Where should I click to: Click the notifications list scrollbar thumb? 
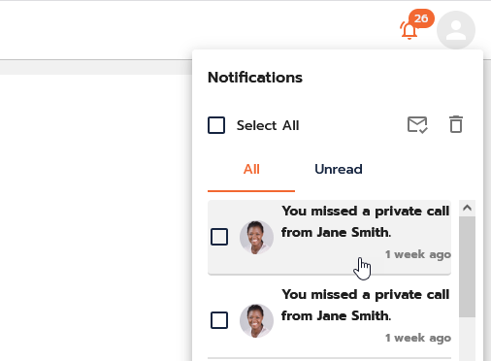[467, 267]
